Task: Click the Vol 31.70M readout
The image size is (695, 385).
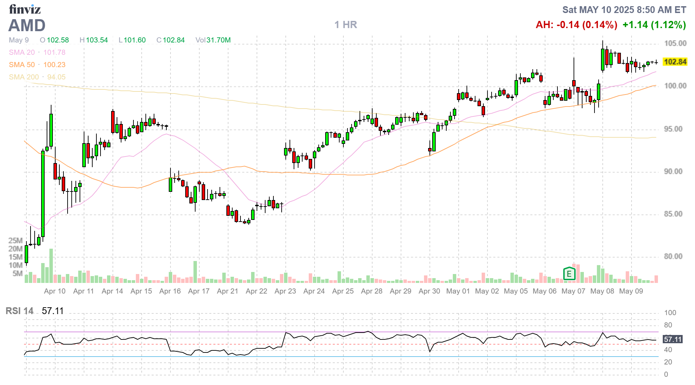Action: 213,40
